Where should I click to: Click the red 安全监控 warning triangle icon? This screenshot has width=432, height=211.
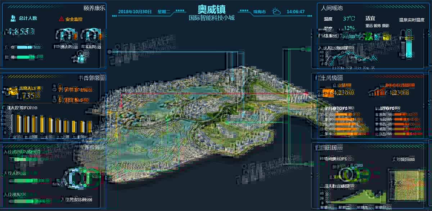click(x=61, y=19)
